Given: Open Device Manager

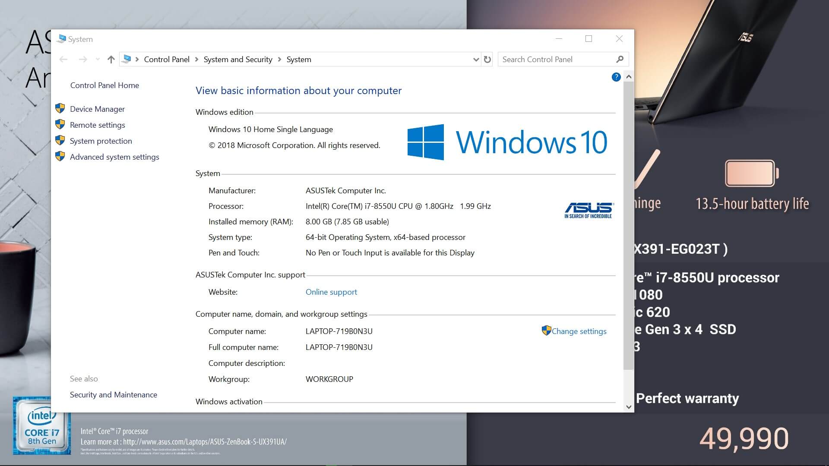Looking at the screenshot, I should pyautogui.click(x=97, y=109).
